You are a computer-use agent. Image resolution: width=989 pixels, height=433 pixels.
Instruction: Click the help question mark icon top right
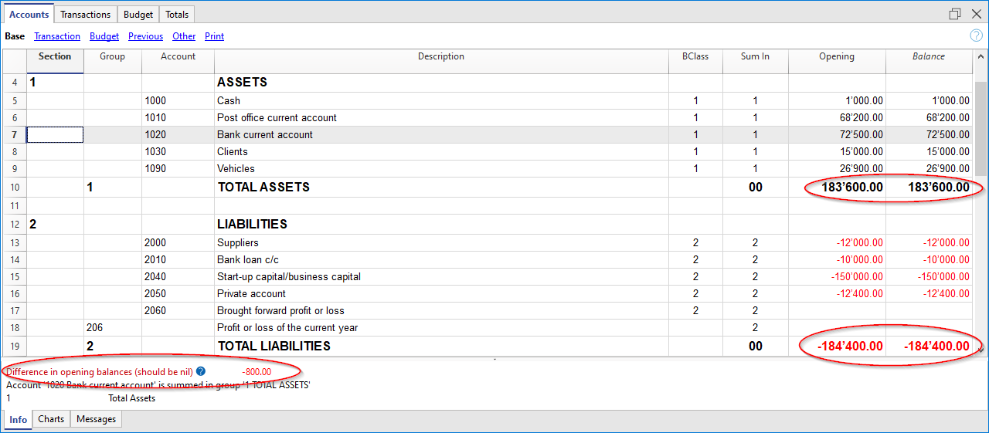point(976,36)
